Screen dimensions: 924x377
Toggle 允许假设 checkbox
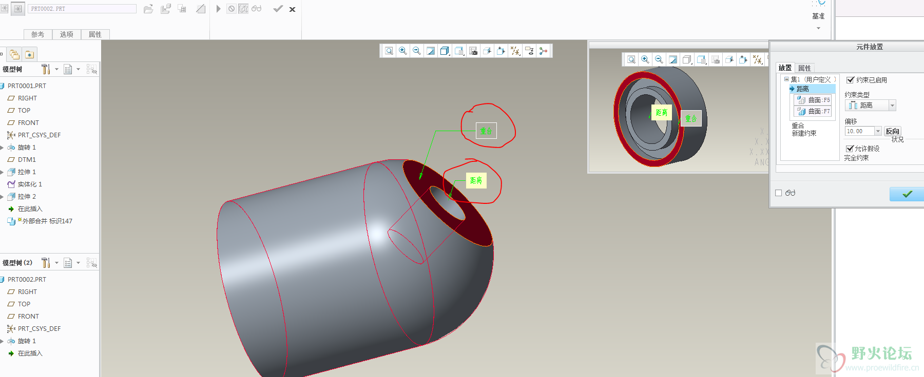850,149
